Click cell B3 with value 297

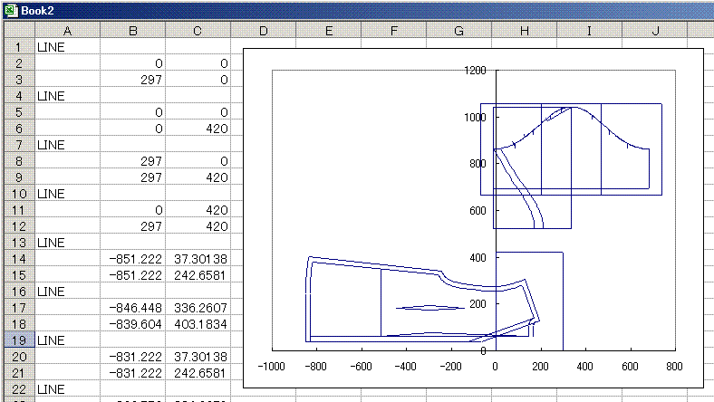pyautogui.click(x=132, y=79)
